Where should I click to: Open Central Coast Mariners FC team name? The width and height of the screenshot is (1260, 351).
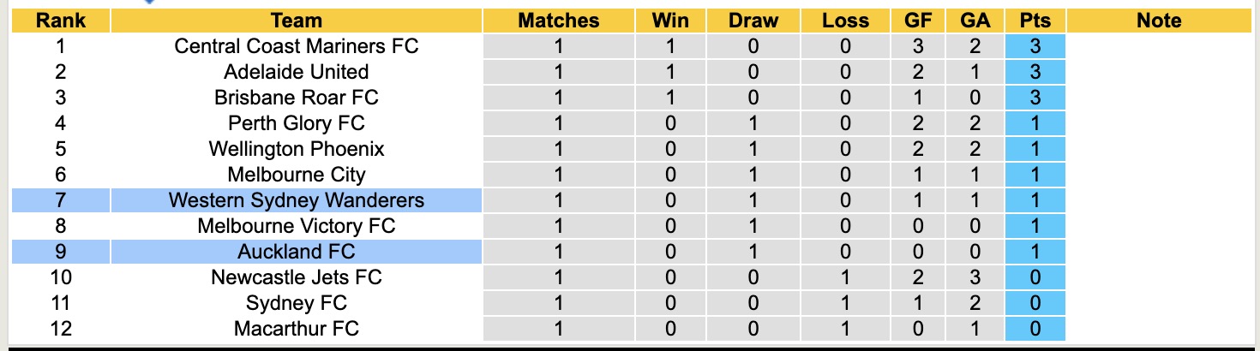coord(296,46)
